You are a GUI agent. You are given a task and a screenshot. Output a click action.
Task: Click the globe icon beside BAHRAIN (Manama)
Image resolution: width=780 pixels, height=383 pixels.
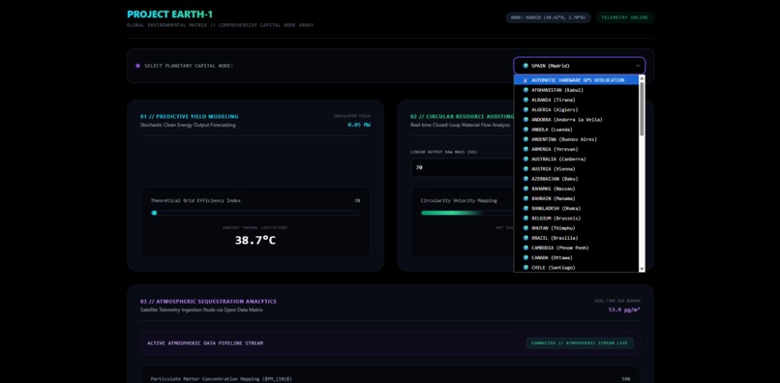point(525,198)
